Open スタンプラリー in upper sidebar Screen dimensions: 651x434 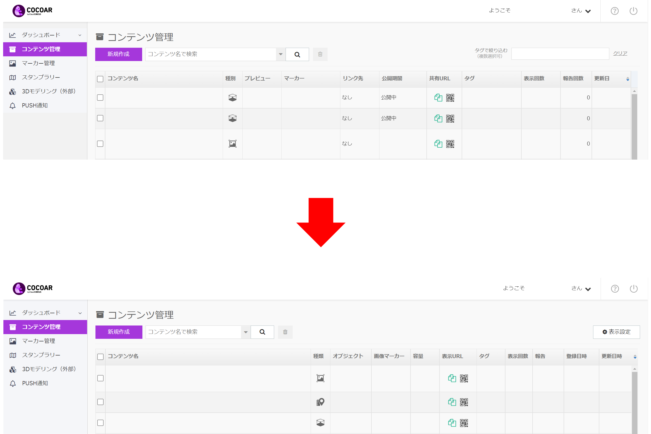click(x=45, y=77)
